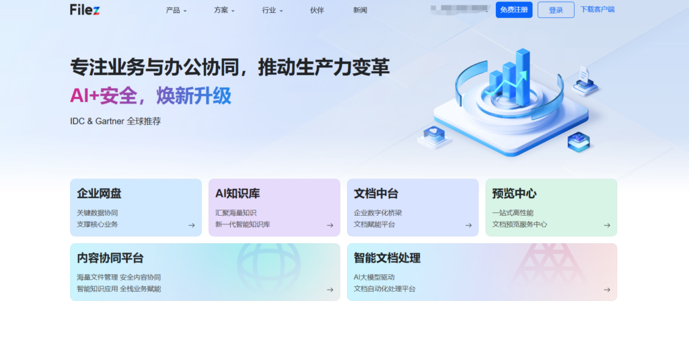Click arrow on 文档中台 card

(x=468, y=225)
